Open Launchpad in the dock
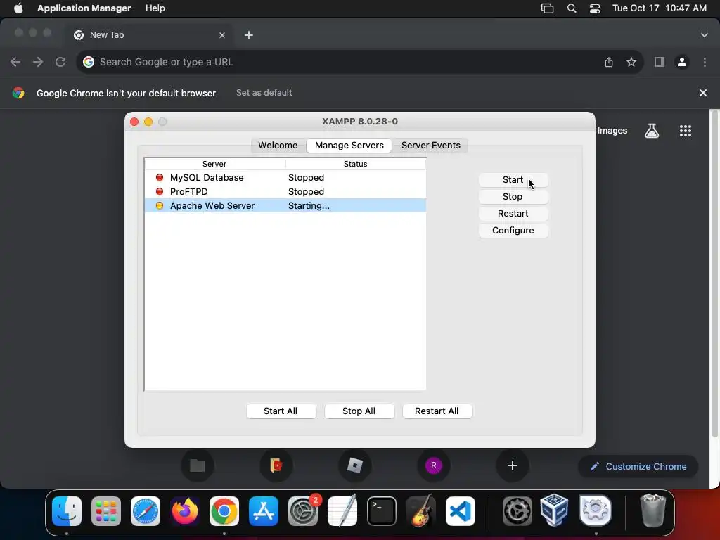Image resolution: width=720 pixels, height=540 pixels. point(106,511)
